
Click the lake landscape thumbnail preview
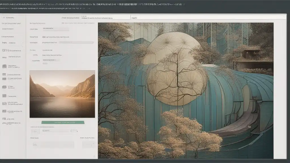click(62, 94)
